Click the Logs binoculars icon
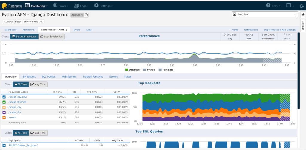 (x=76, y=6)
